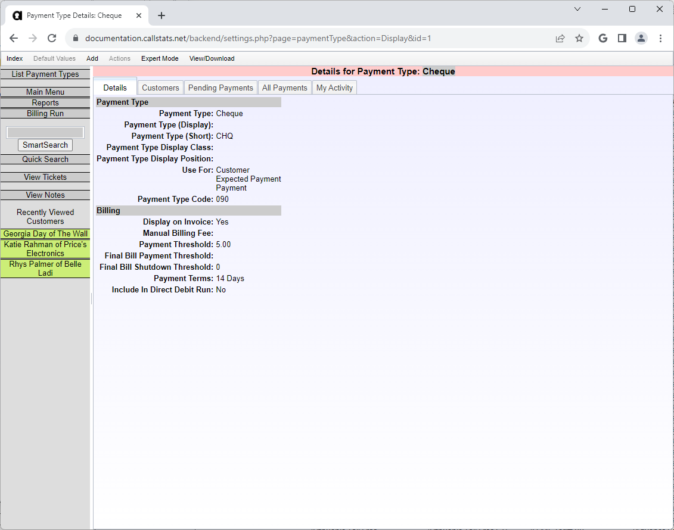Screen dimensions: 674x530
Task: Click the search text field above SmartSearch
Action: 45,132
